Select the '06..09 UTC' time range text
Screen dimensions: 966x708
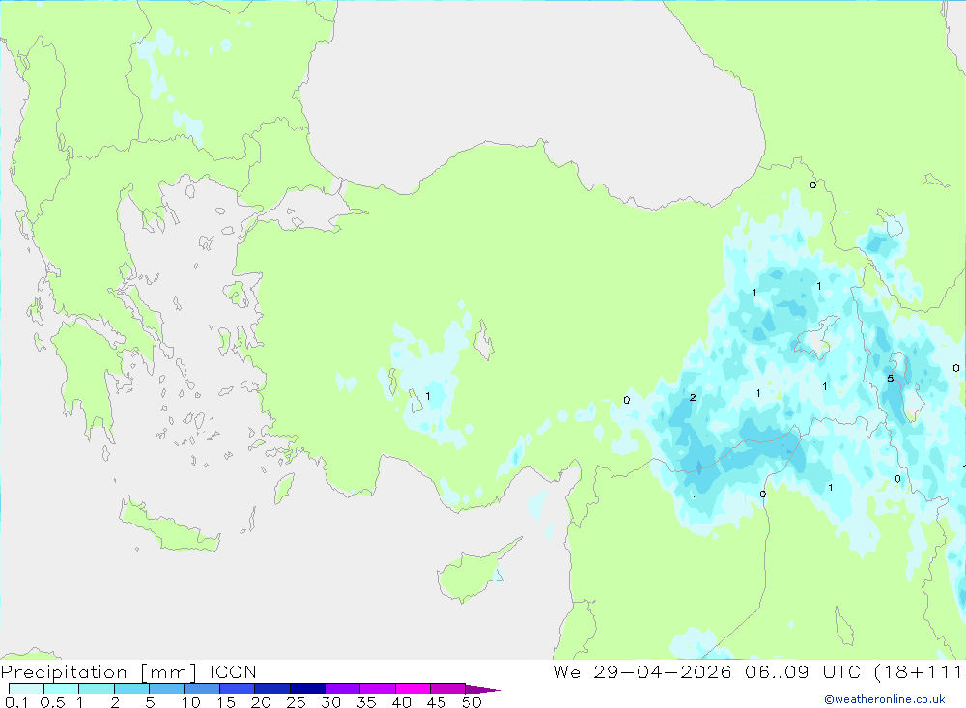802,671
